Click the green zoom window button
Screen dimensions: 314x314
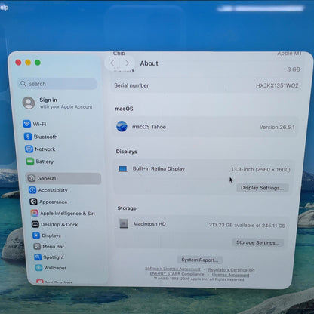pos(38,63)
